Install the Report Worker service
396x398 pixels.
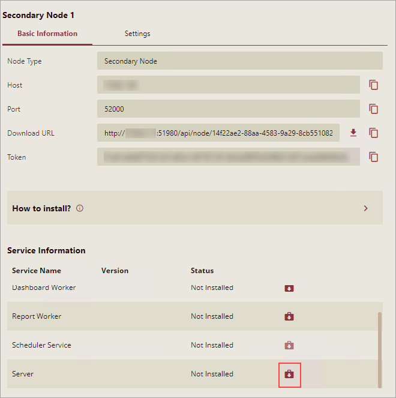click(289, 316)
